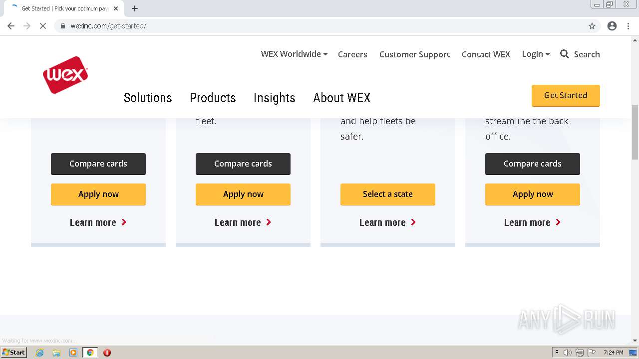Go back to the previous page
Viewport: 639px width, 359px height.
coord(11,26)
